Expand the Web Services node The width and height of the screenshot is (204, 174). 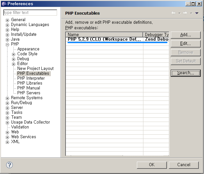click(7, 137)
